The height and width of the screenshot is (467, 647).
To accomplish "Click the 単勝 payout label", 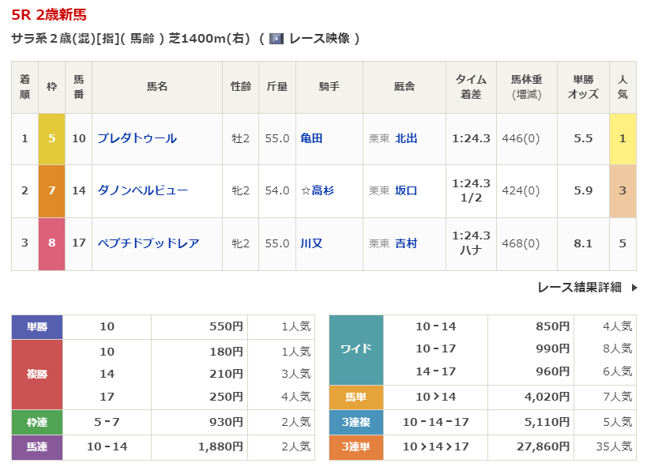I will (x=37, y=326).
